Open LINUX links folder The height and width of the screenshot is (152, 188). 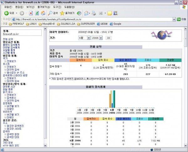coord(31,24)
